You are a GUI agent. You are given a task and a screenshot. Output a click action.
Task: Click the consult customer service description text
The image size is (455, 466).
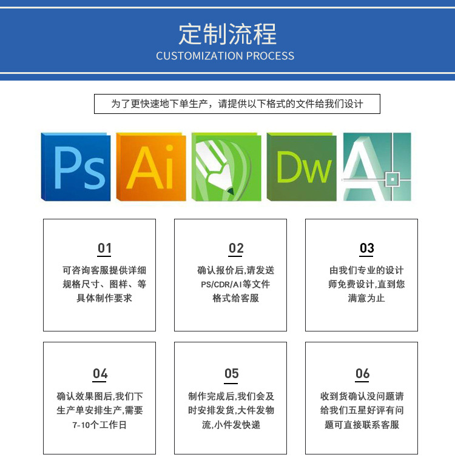click(x=104, y=284)
